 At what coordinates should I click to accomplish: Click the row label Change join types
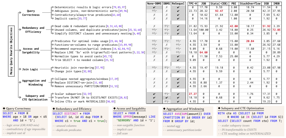[x=68, y=71]
